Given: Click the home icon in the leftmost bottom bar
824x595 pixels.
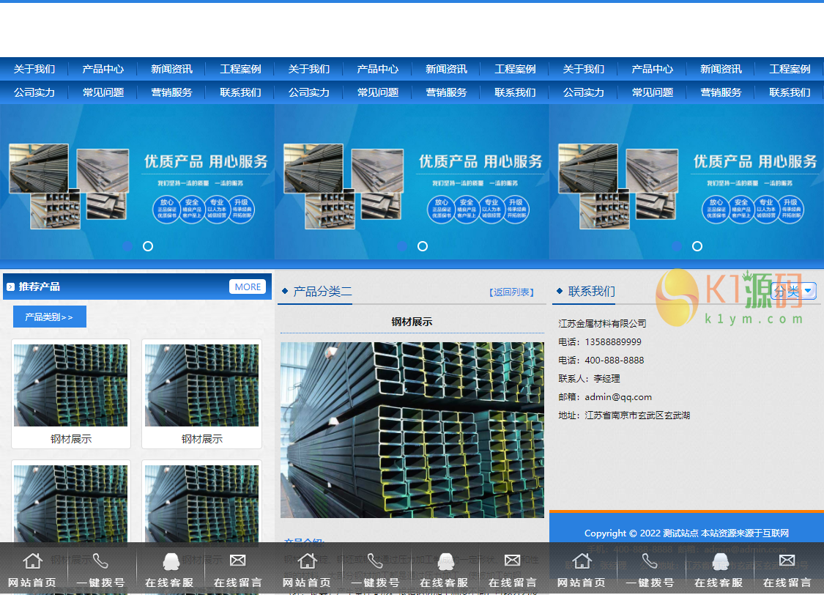Looking at the screenshot, I should tap(32, 561).
